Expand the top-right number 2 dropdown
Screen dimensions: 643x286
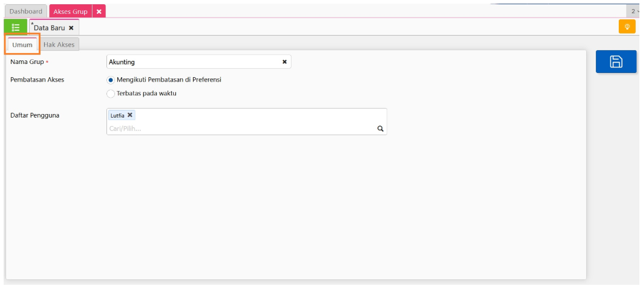pyautogui.click(x=635, y=11)
